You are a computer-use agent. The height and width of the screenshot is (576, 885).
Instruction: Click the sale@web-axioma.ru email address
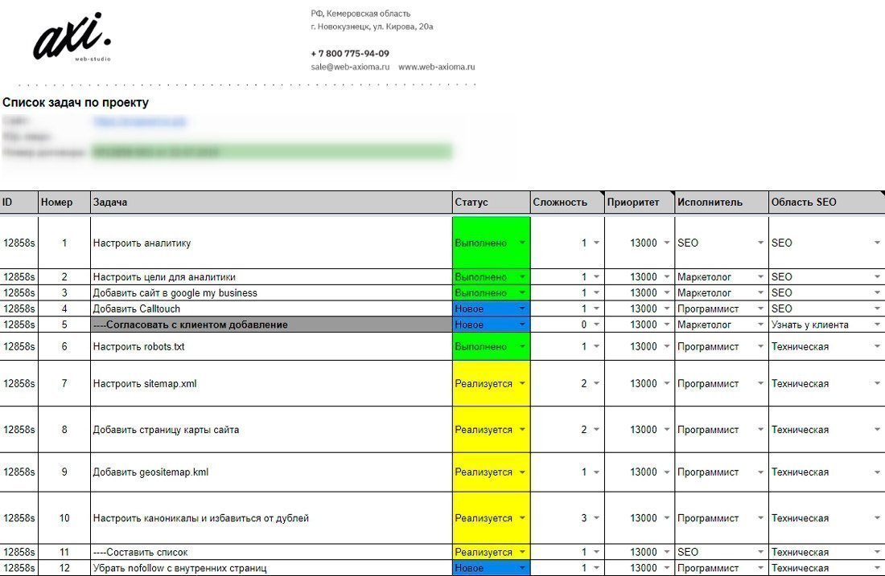(x=350, y=67)
